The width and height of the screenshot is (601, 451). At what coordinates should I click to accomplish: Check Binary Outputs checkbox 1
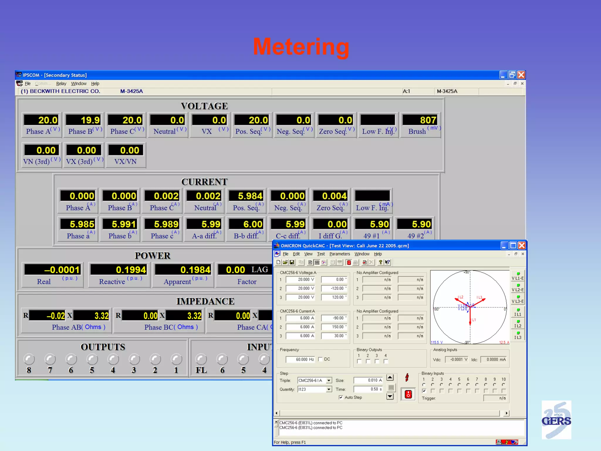(x=359, y=361)
